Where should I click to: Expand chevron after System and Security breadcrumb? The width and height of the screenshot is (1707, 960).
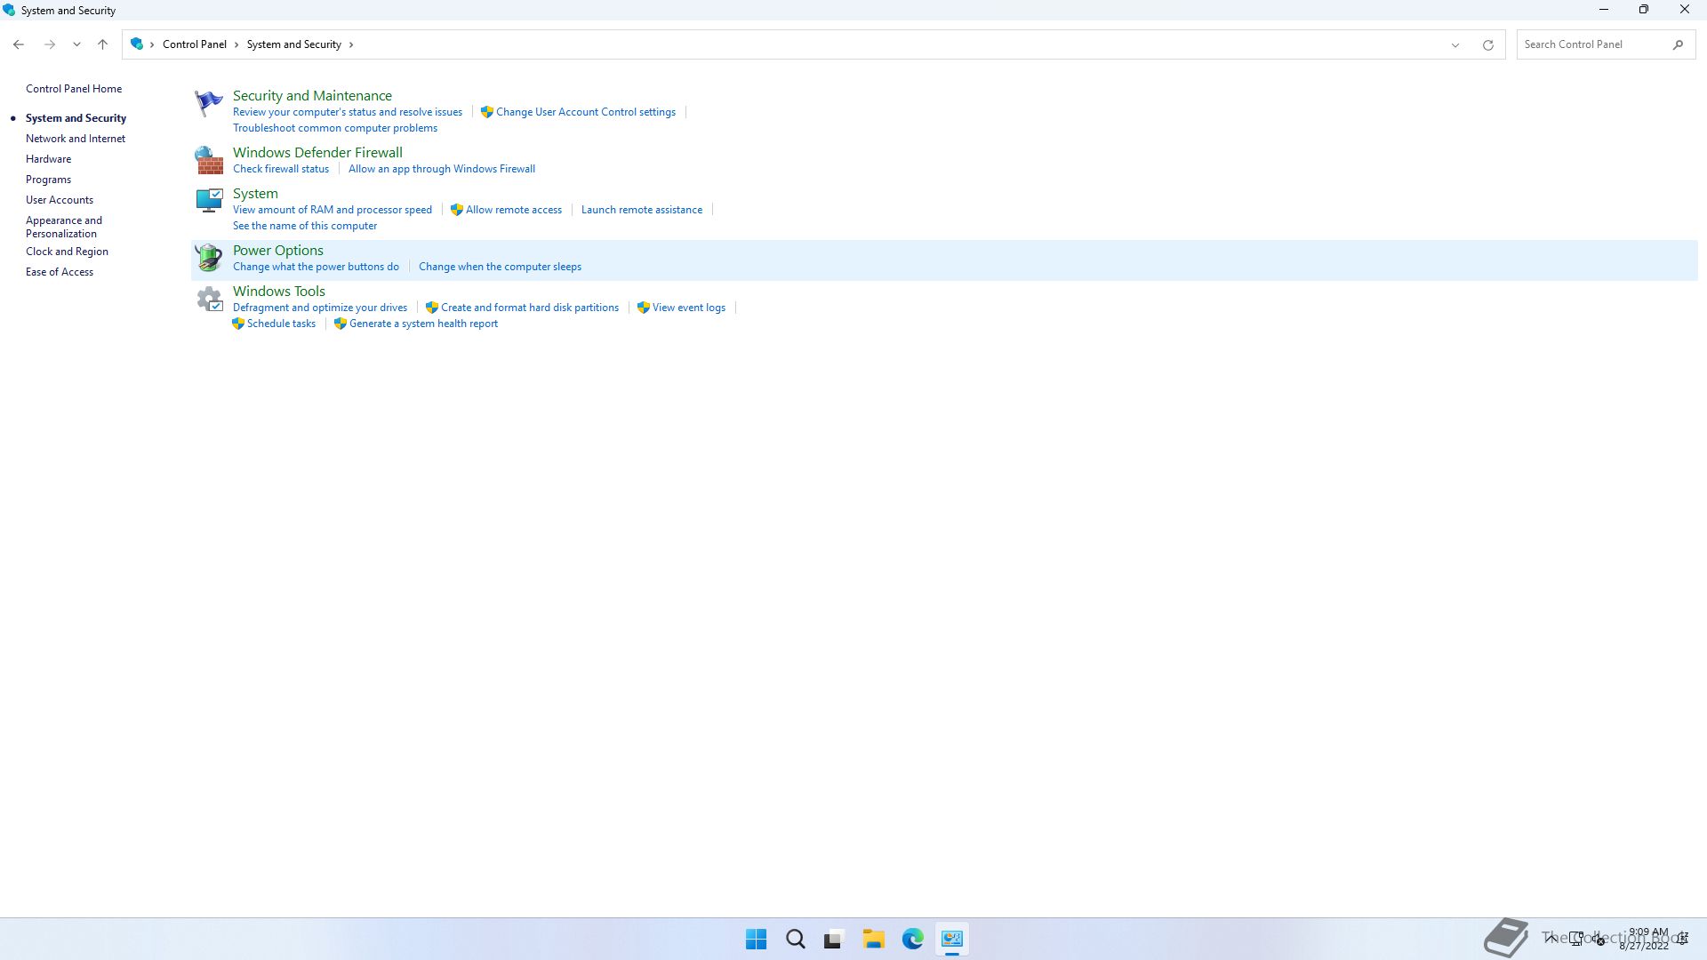point(351,44)
